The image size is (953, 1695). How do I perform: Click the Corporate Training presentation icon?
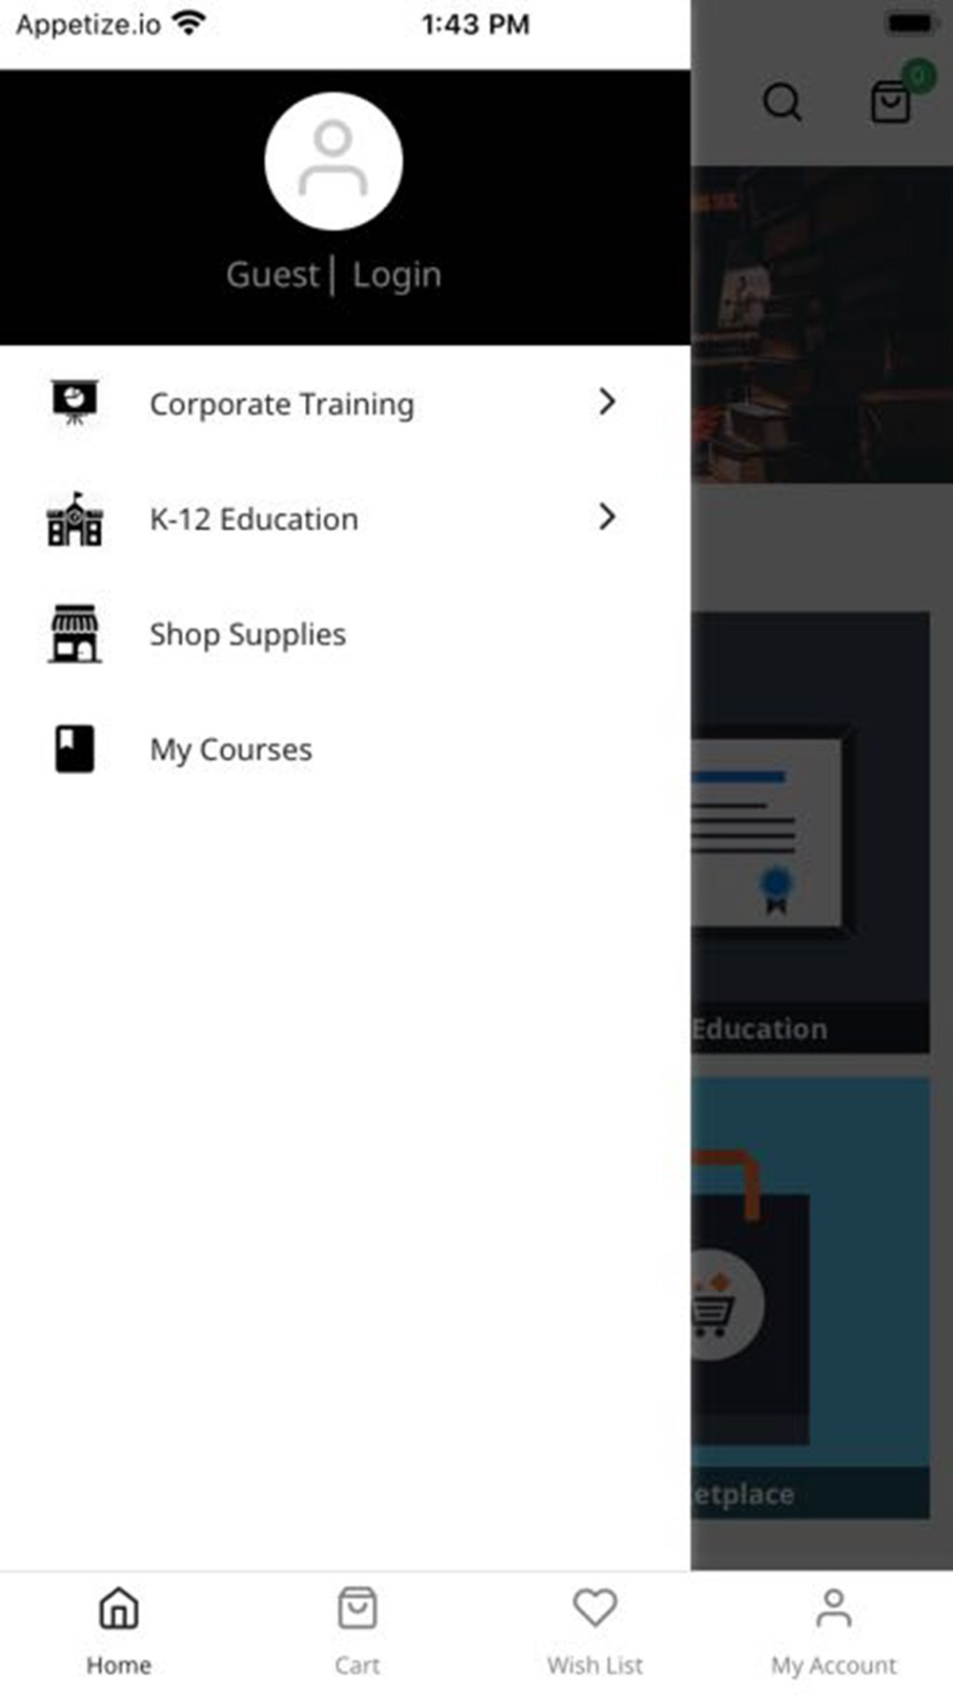[x=74, y=403]
